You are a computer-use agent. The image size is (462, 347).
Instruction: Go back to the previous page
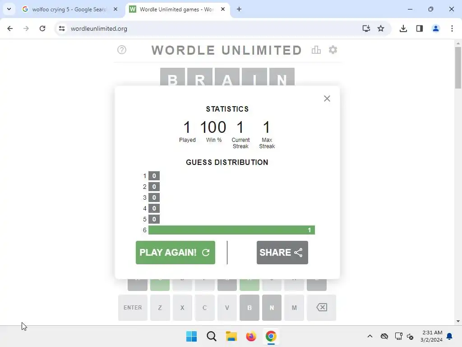[x=10, y=28]
